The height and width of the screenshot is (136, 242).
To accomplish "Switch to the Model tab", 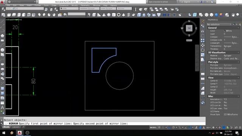I will click(x=6, y=127).
